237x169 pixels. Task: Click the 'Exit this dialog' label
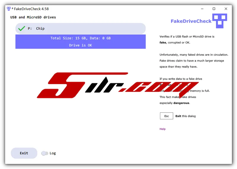(185, 116)
